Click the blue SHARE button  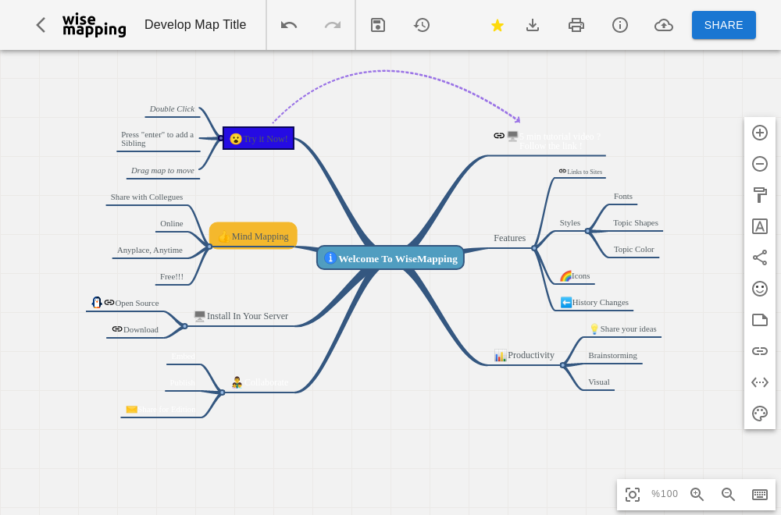pyautogui.click(x=724, y=25)
